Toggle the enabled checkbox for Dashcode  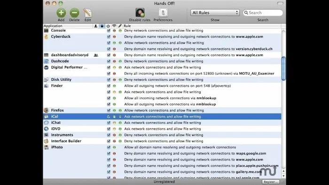pyautogui.click(x=109, y=61)
